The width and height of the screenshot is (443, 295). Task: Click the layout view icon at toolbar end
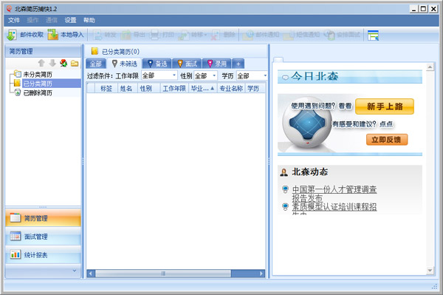(373, 35)
